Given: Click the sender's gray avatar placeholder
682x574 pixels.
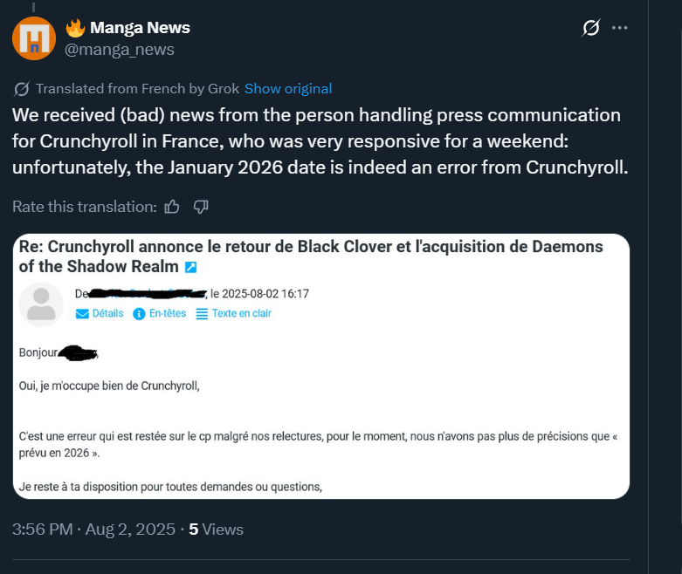Looking at the screenshot, I should tap(41, 304).
